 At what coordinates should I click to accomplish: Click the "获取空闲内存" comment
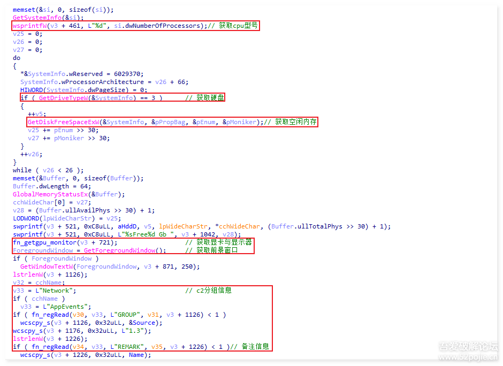click(x=296, y=122)
